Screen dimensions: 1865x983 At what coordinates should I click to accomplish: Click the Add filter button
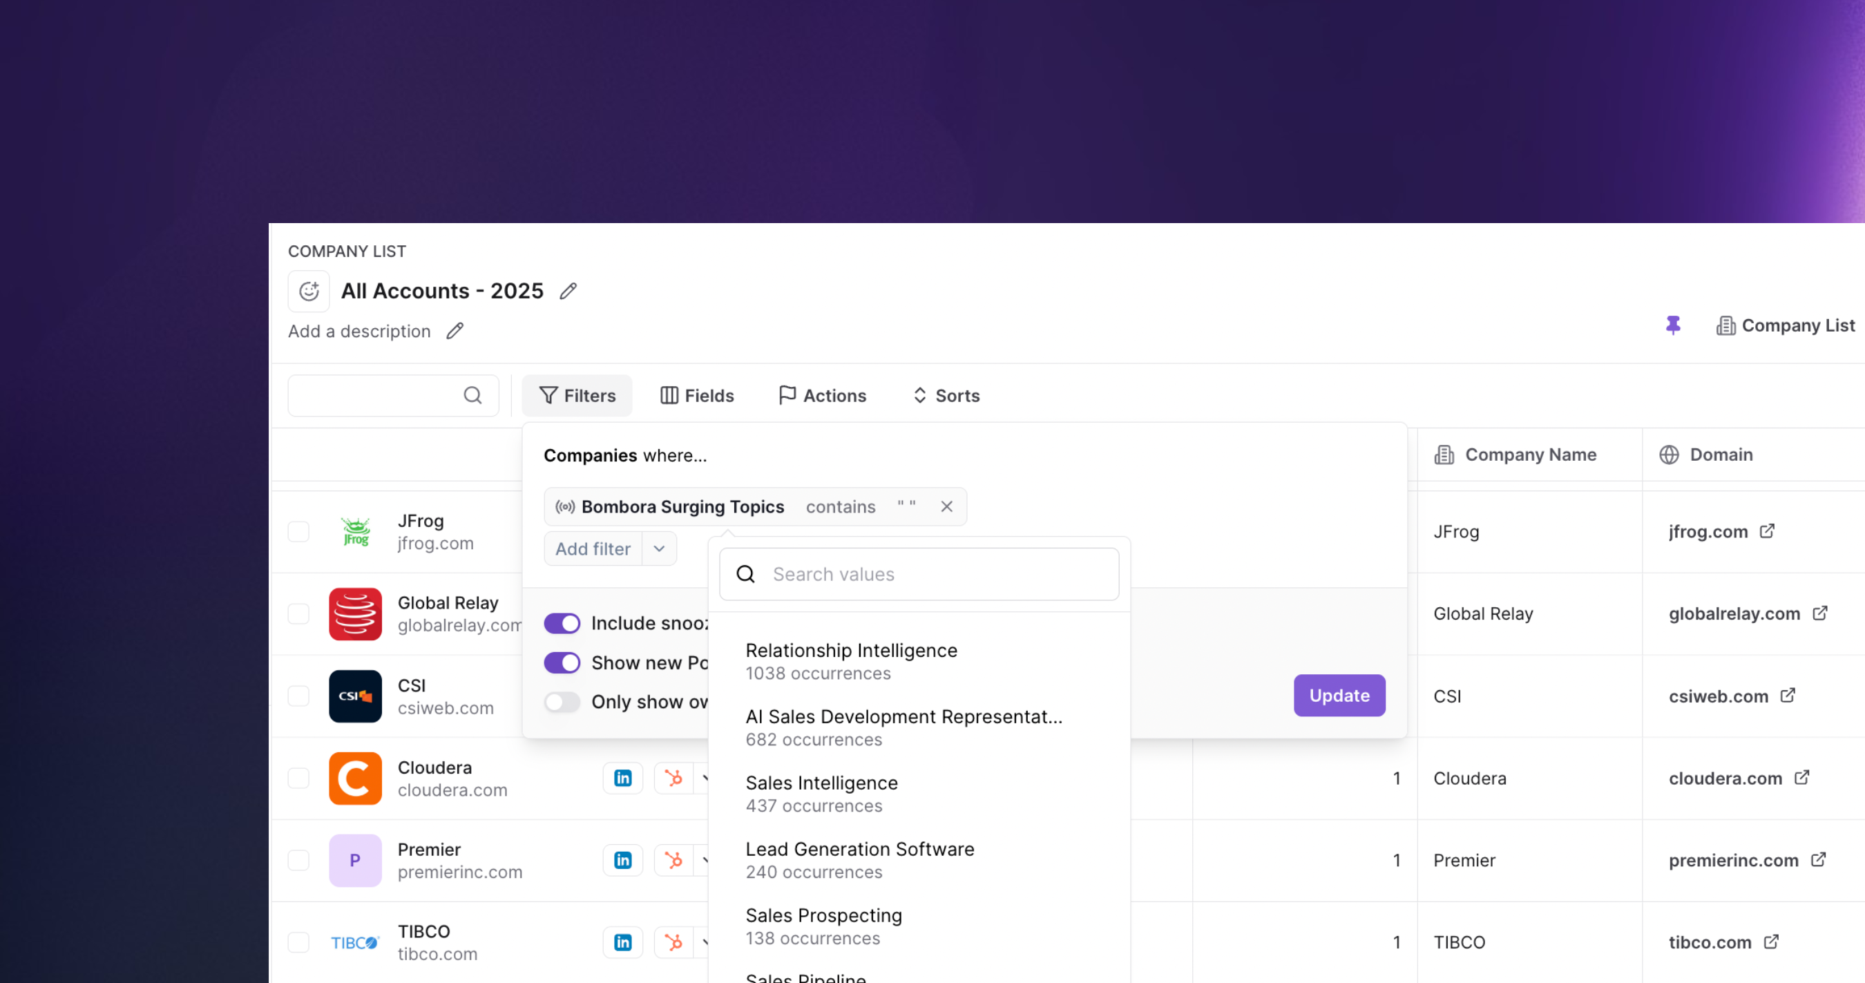pyautogui.click(x=593, y=548)
